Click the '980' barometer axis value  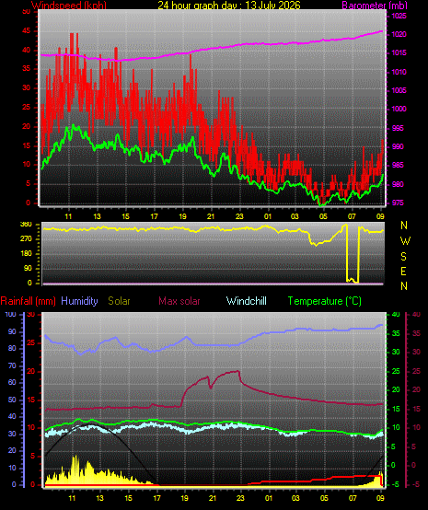click(398, 184)
